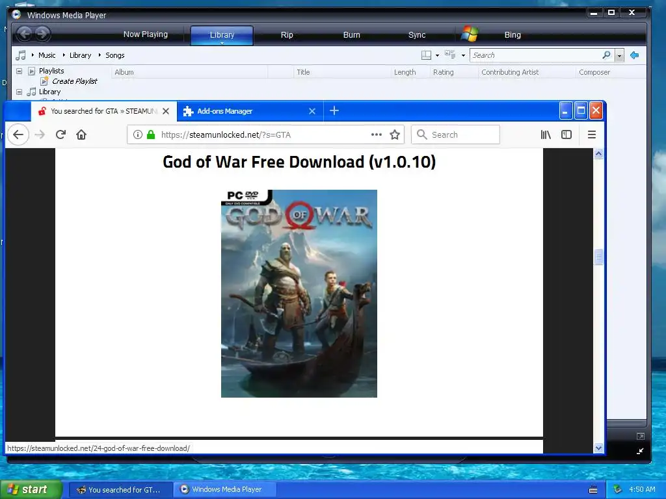Viewport: 666px width, 499px height.
Task: Open the browser hamburger menu
Action: (x=592, y=135)
